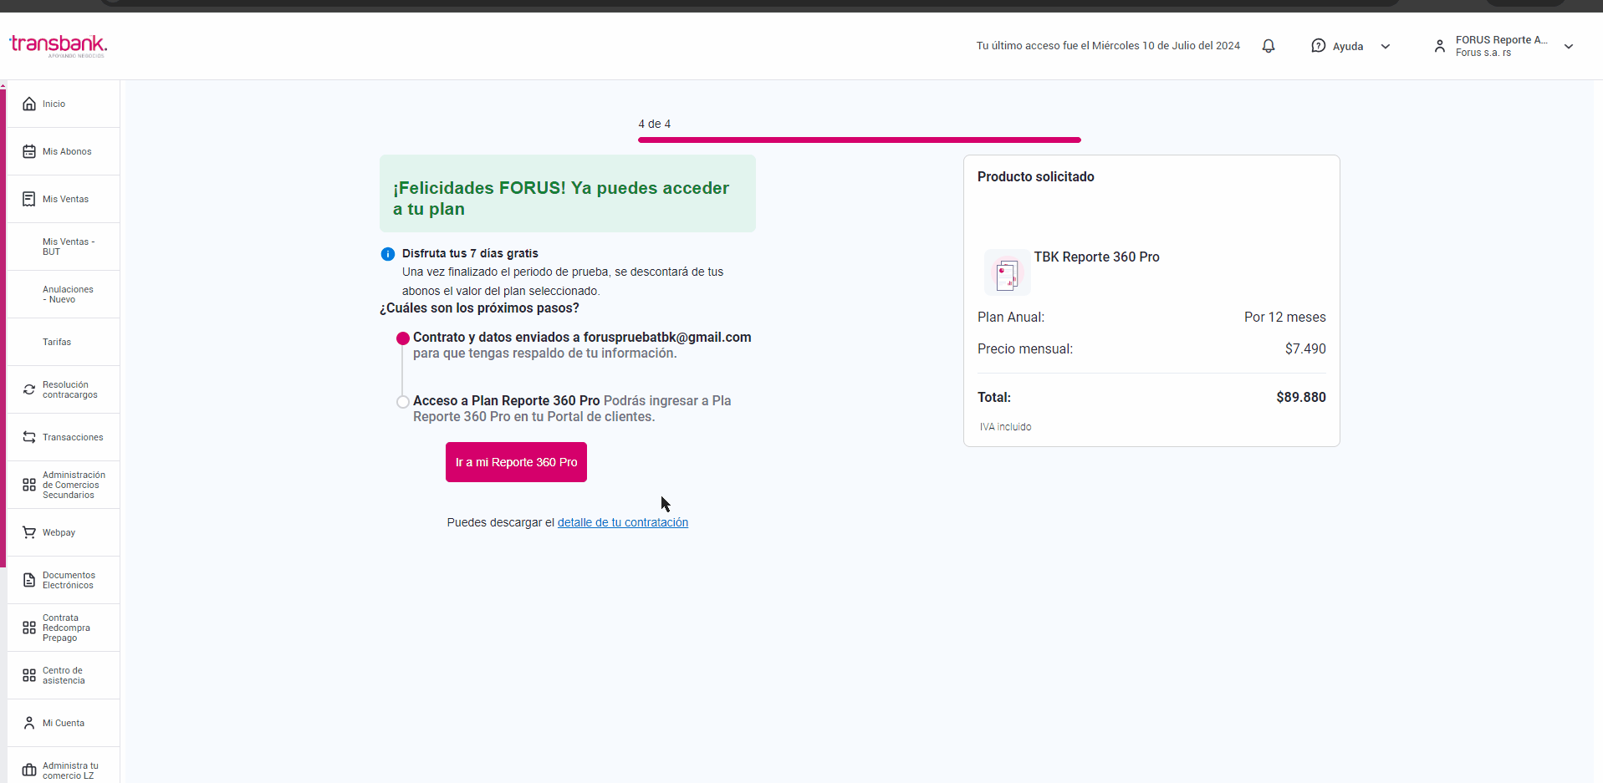Open Mis Abonos section
This screenshot has height=783, width=1603.
click(x=64, y=151)
